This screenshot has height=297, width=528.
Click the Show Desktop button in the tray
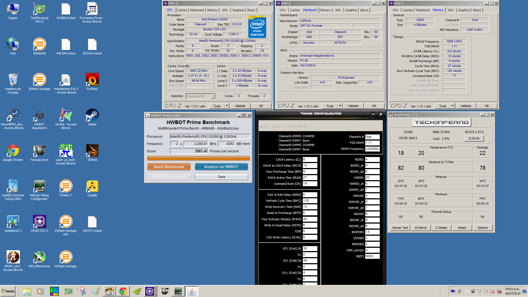coord(525,291)
